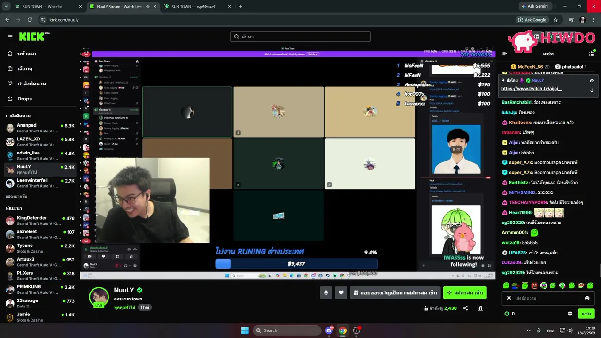Open Ananped channel in sidebar
The image size is (601, 338).
(40, 128)
